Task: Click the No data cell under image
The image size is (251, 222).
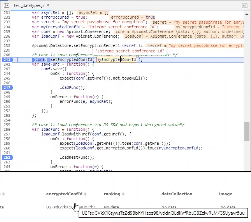Action: [228, 207]
